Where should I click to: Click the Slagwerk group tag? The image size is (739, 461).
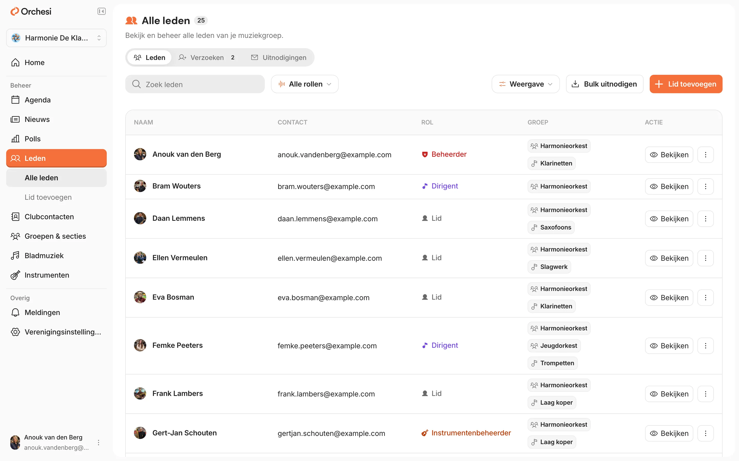pyautogui.click(x=549, y=267)
